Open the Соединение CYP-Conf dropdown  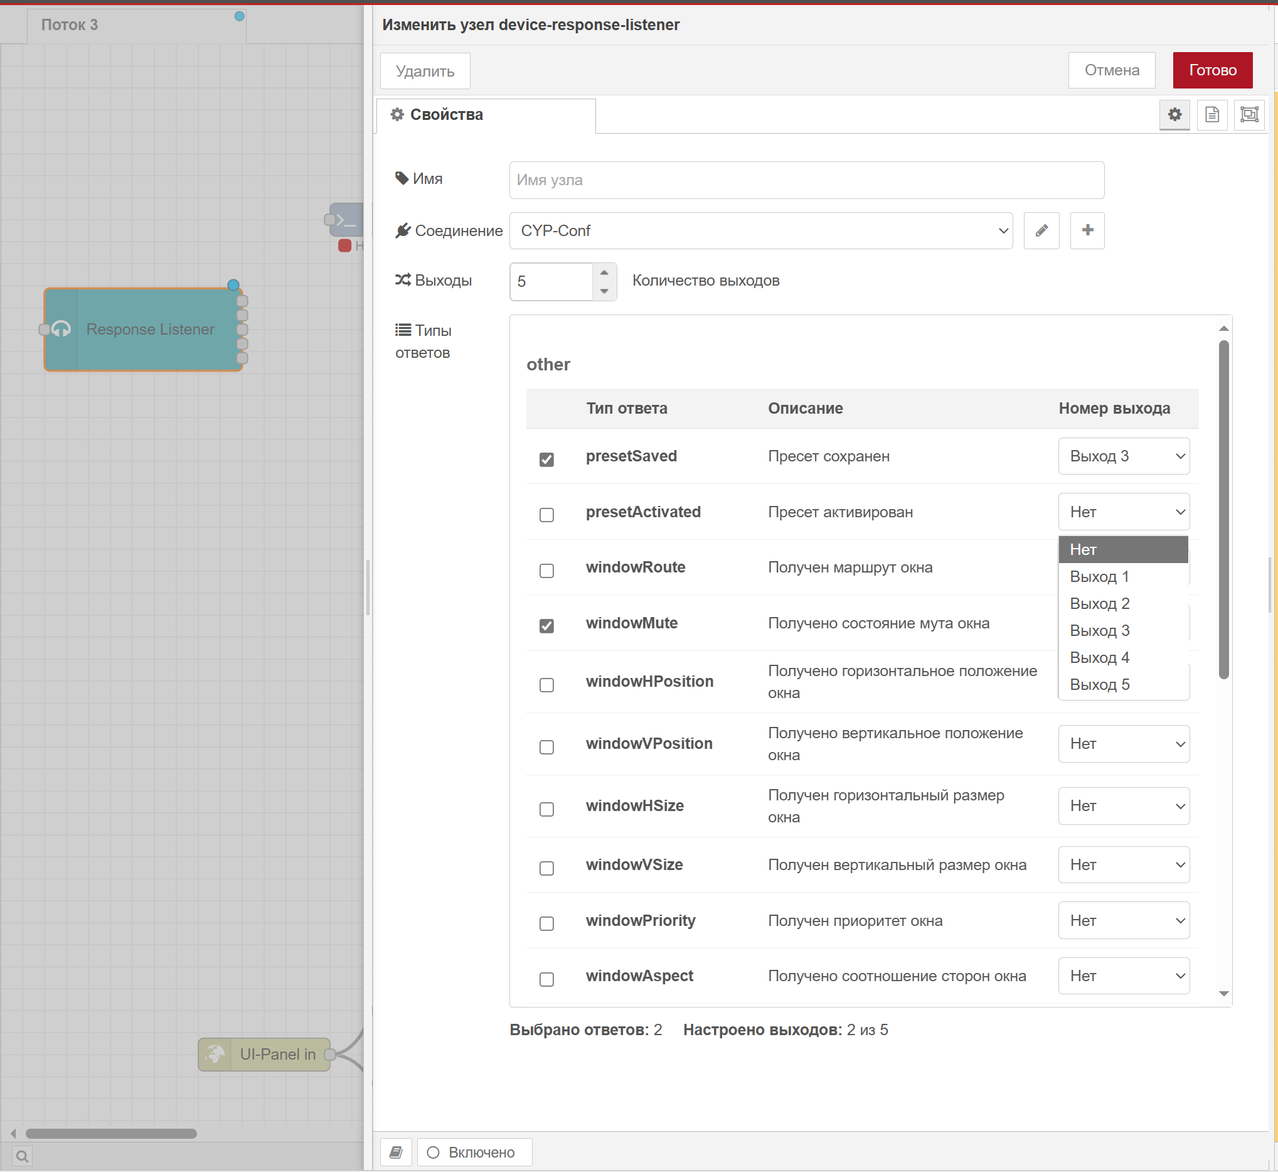760,231
